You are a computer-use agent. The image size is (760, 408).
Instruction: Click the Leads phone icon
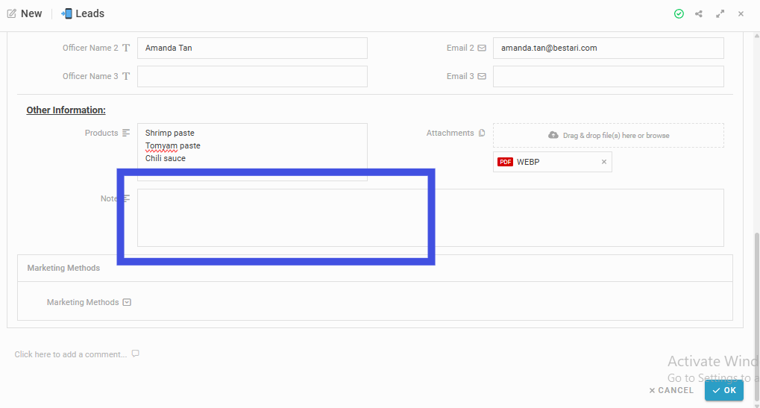[x=66, y=13]
